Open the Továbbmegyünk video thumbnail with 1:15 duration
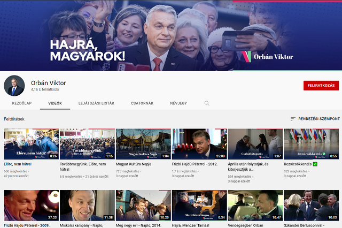 pos(87,144)
